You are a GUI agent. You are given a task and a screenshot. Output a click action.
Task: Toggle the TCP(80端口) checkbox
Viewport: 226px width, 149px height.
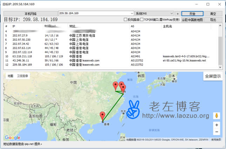click(142, 20)
